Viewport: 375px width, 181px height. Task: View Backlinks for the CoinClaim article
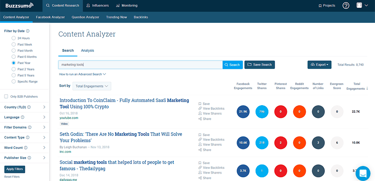point(211,108)
